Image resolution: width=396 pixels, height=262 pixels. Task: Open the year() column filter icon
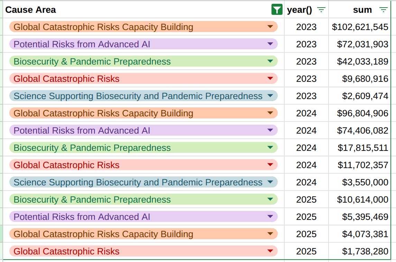(321, 10)
